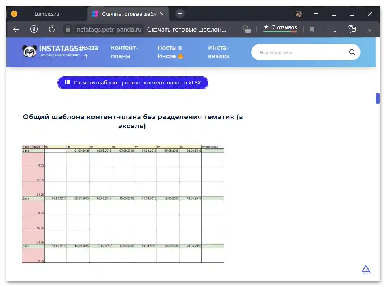Image resolution: width=386 pixels, height=287 pixels.
Task: Click the scroll-to-top triangle icon
Action: pyautogui.click(x=366, y=270)
